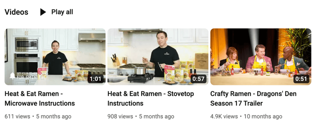This screenshot has height=128, width=312.
Task: Click the 1:01 duration badge
Action: coord(95,79)
